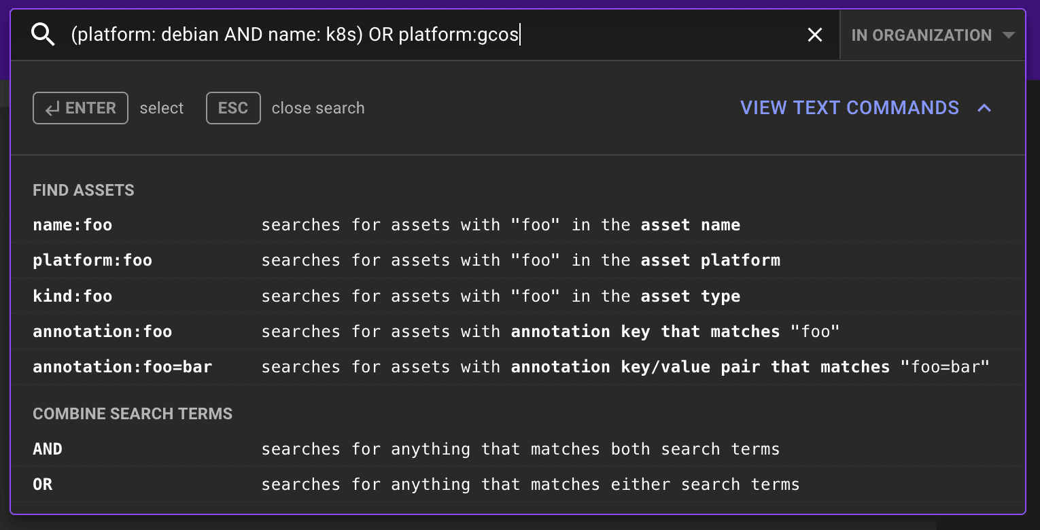Viewport: 1040px width, 530px height.
Task: Click the ESC key icon badge
Action: pos(233,107)
